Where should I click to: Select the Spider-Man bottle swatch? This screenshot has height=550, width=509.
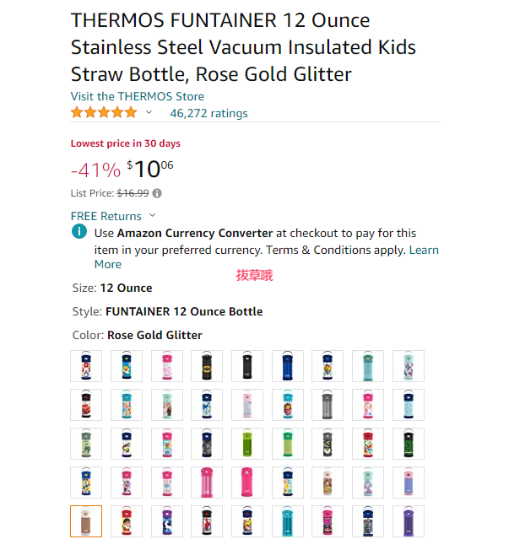(207, 521)
